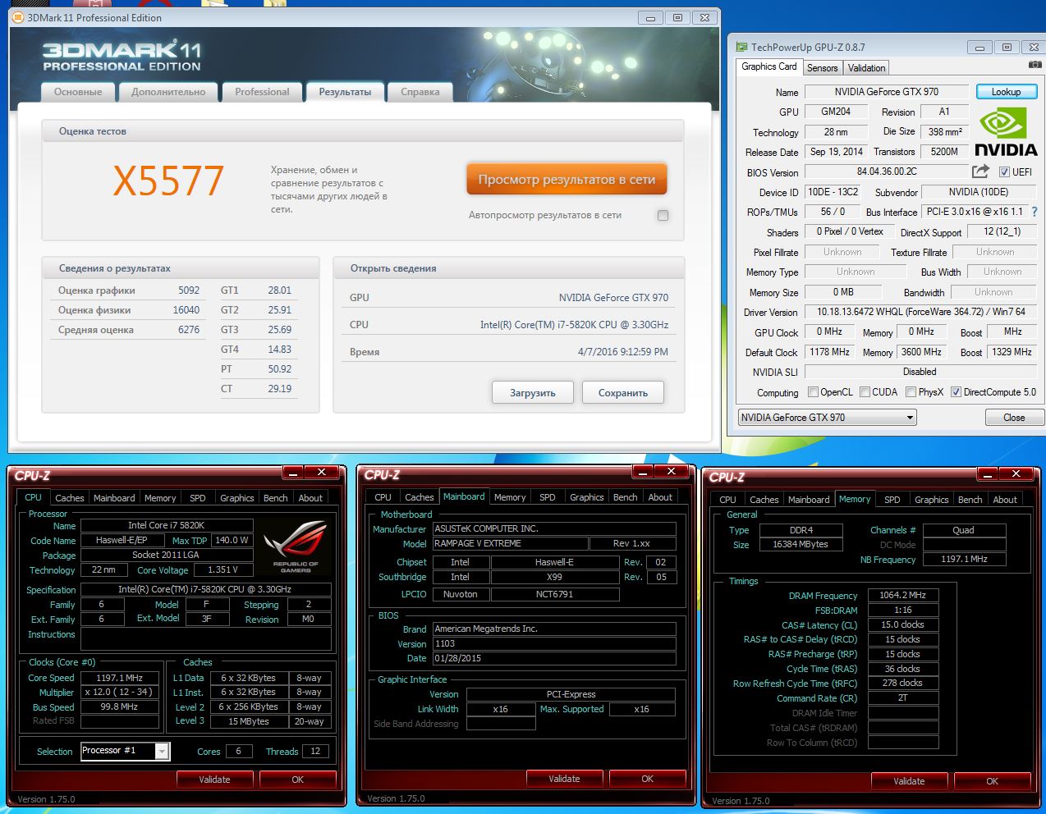This screenshot has height=814, width=1046.
Task: Click the GPU-Z camera screenshot icon
Action: [1035, 65]
